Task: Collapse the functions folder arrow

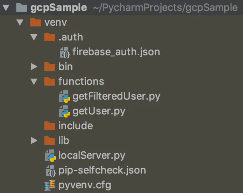Action: pyautogui.click(x=34, y=81)
